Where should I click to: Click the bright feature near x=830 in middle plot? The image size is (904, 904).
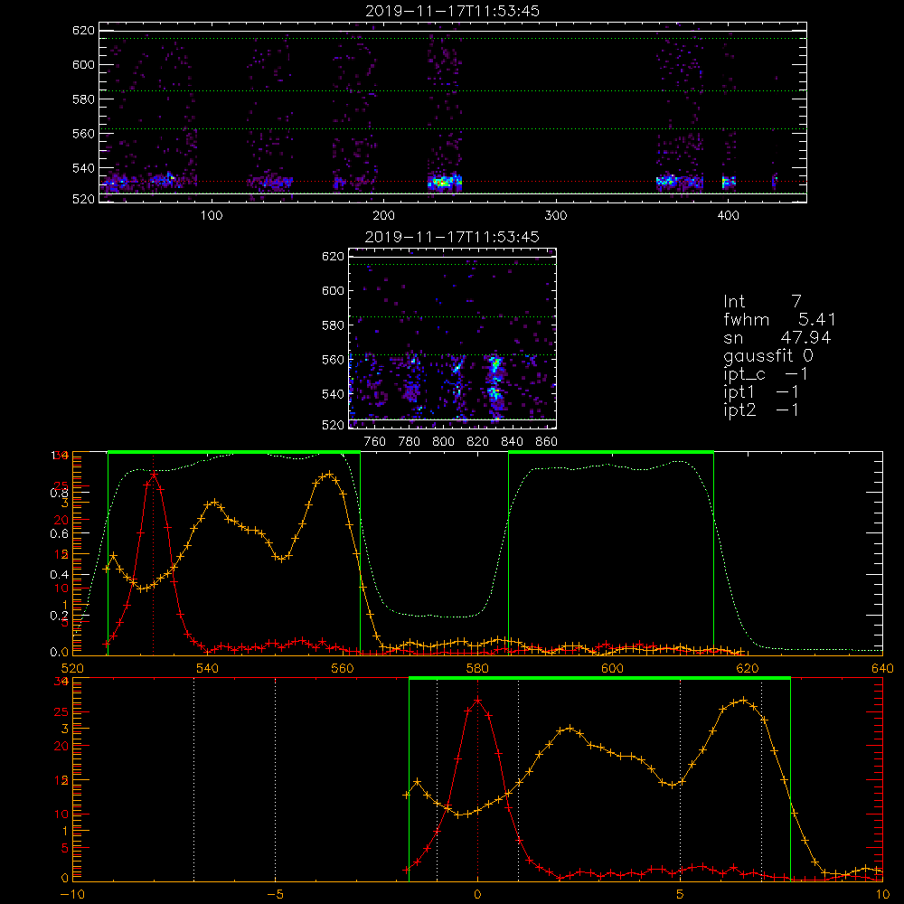coord(494,365)
